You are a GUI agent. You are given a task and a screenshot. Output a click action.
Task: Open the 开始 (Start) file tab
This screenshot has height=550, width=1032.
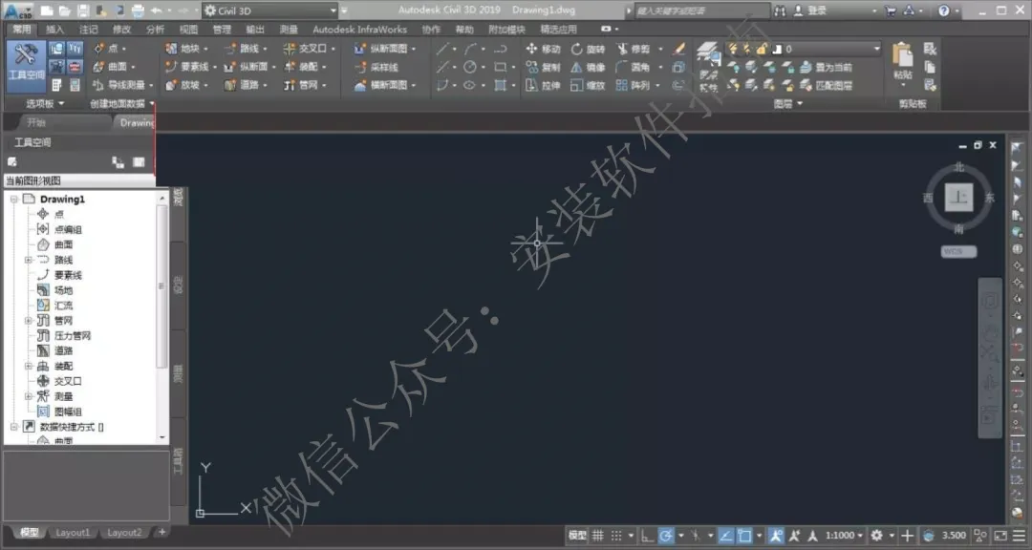tap(36, 122)
